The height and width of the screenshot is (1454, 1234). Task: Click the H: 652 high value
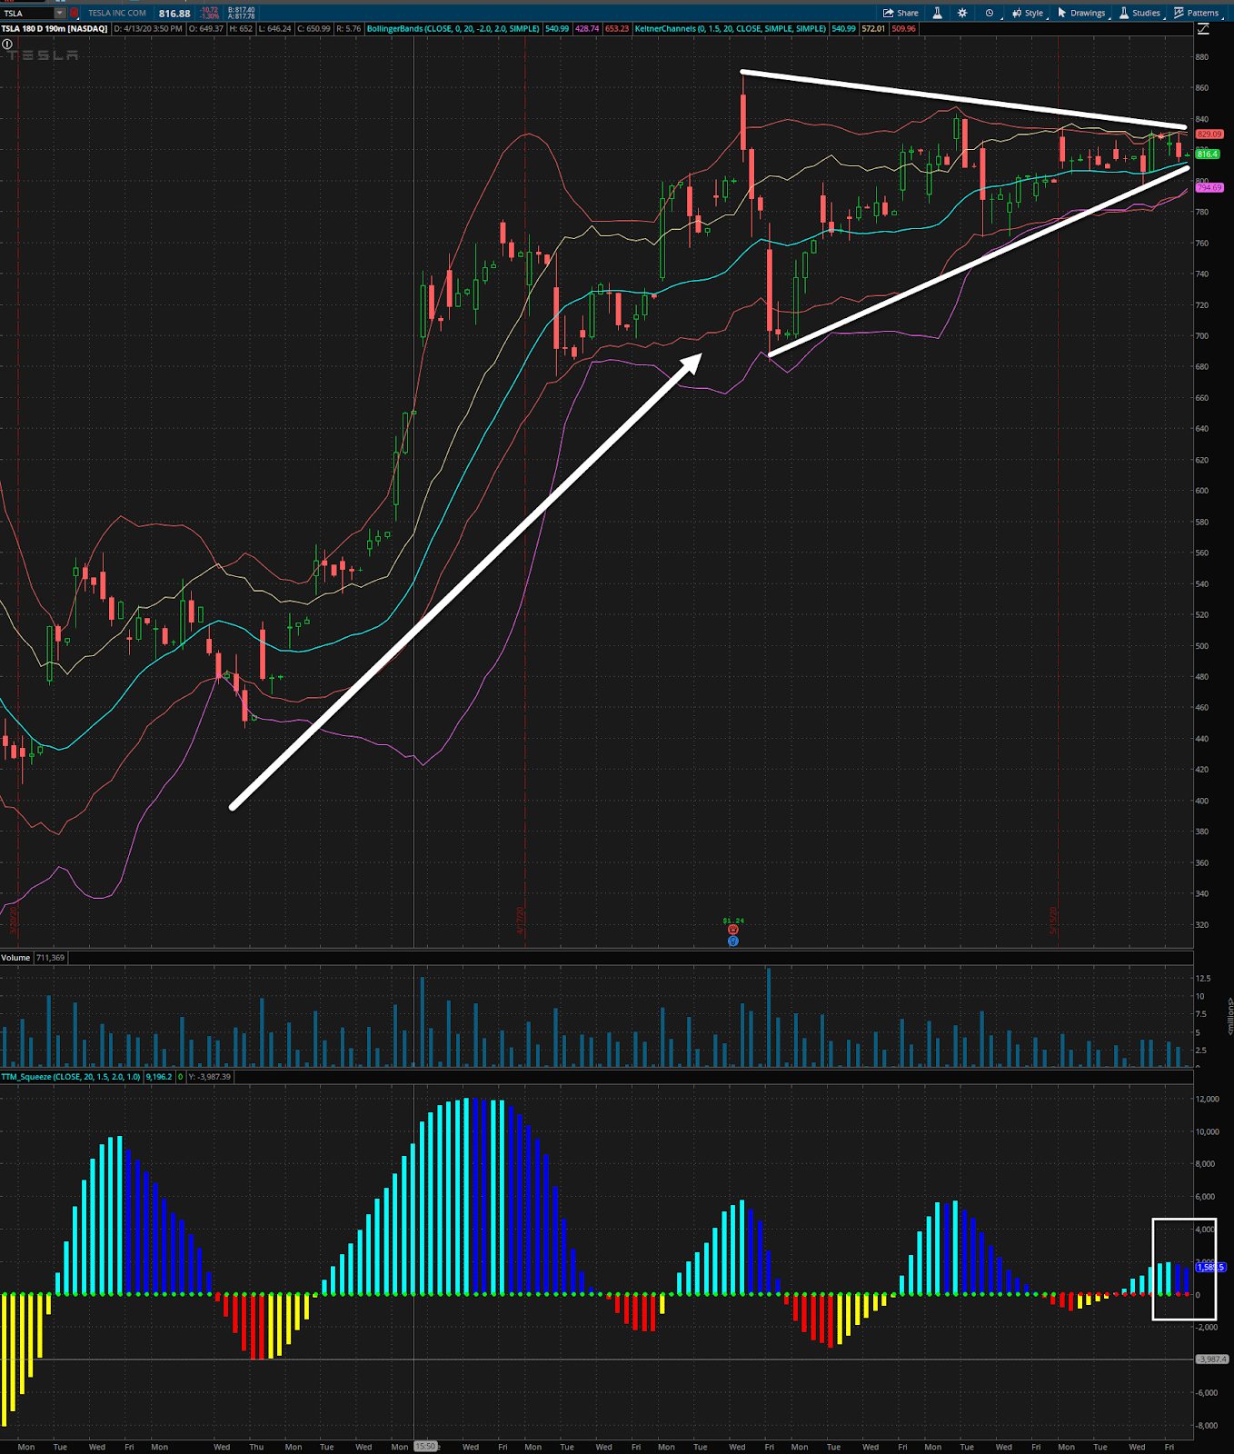240,29
